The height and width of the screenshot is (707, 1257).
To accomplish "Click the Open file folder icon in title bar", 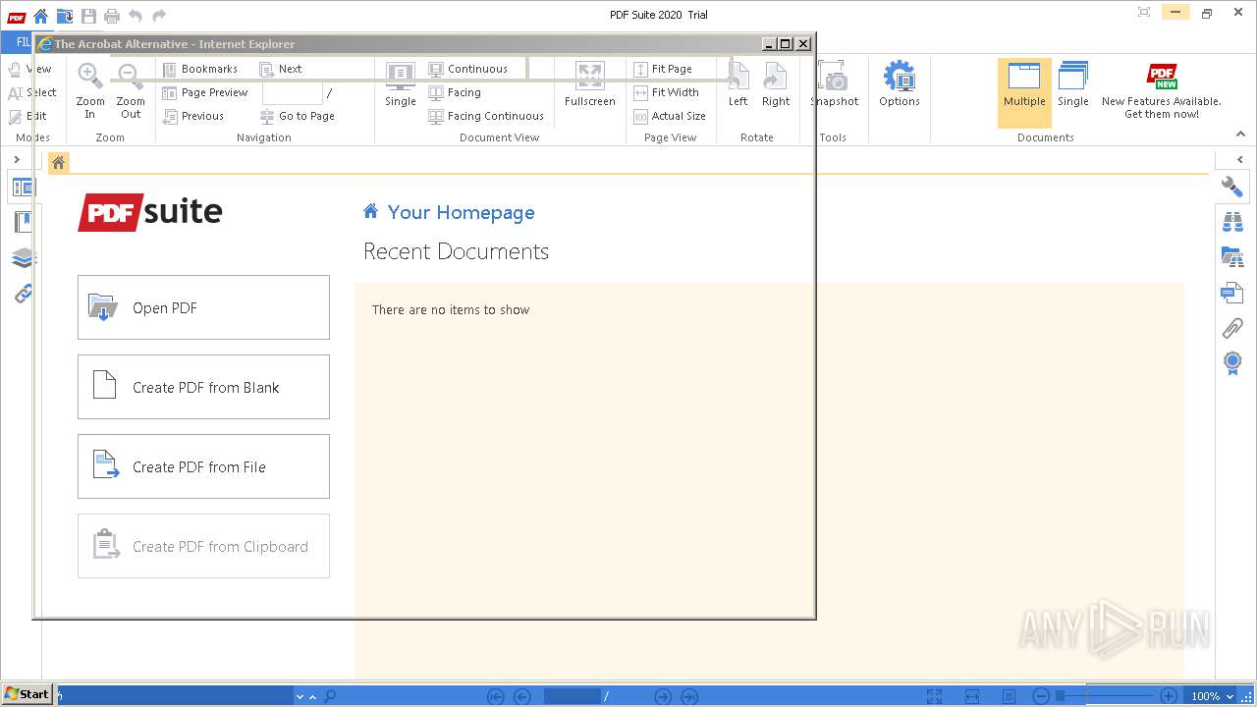I will [65, 16].
